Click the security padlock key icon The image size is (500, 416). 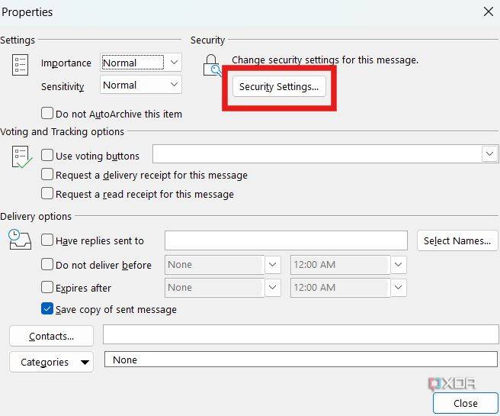tap(212, 66)
